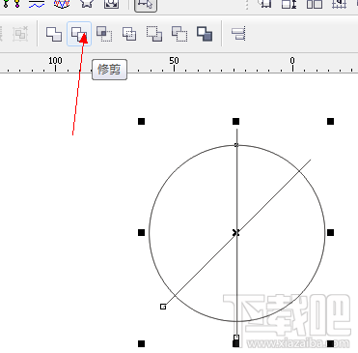Click the top-middle selection handle
358x353 pixels.
[235, 121]
